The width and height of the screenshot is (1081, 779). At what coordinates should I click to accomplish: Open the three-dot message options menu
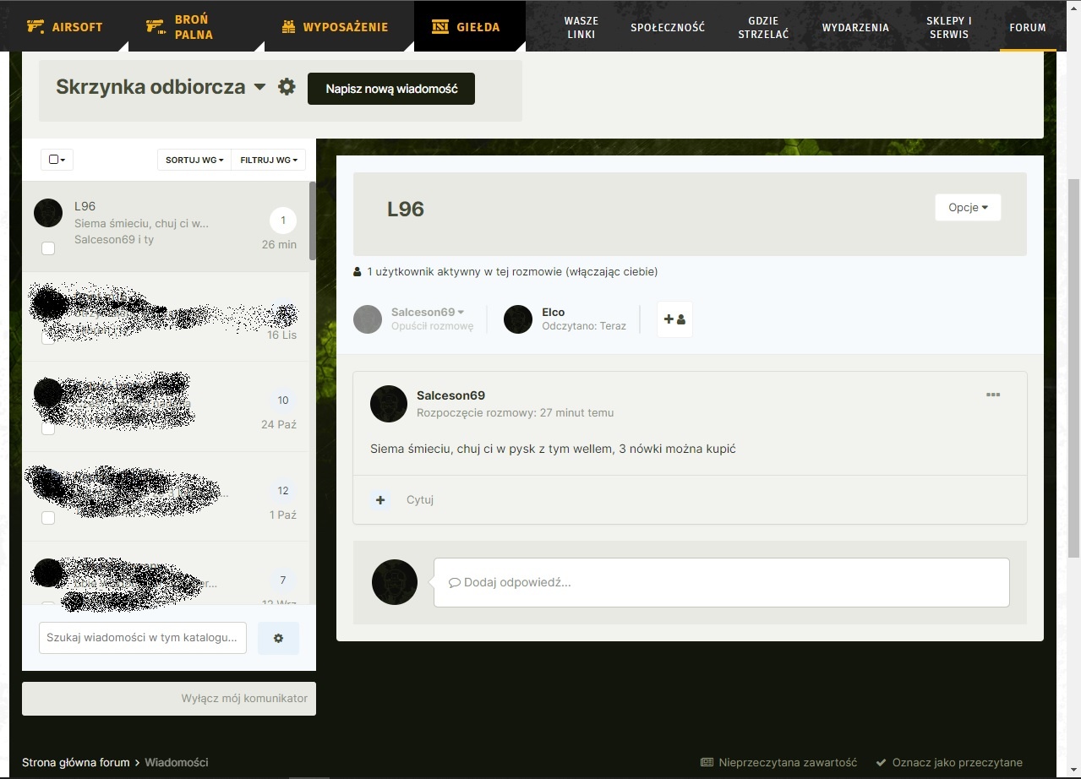(x=993, y=395)
